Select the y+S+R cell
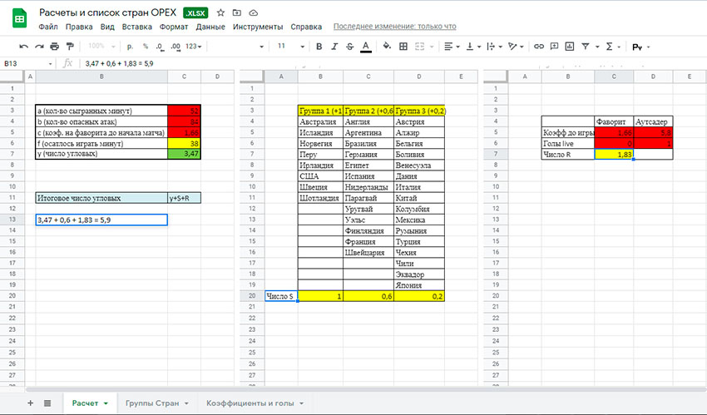Image resolution: width=707 pixels, height=415 pixels. coord(184,198)
